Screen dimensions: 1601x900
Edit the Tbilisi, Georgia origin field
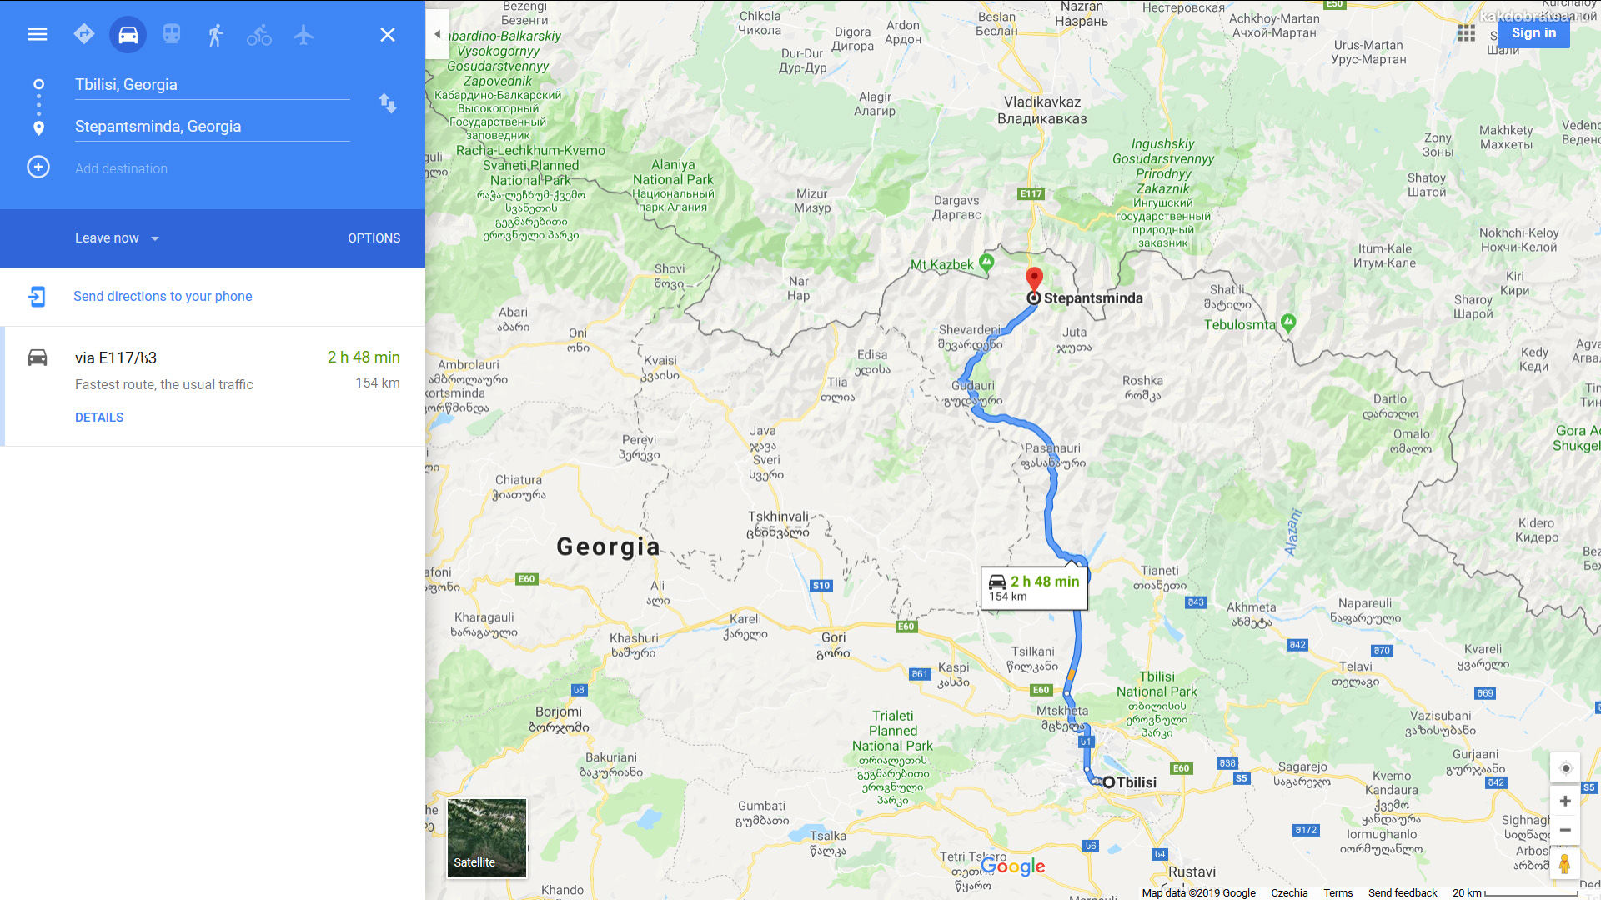click(212, 85)
